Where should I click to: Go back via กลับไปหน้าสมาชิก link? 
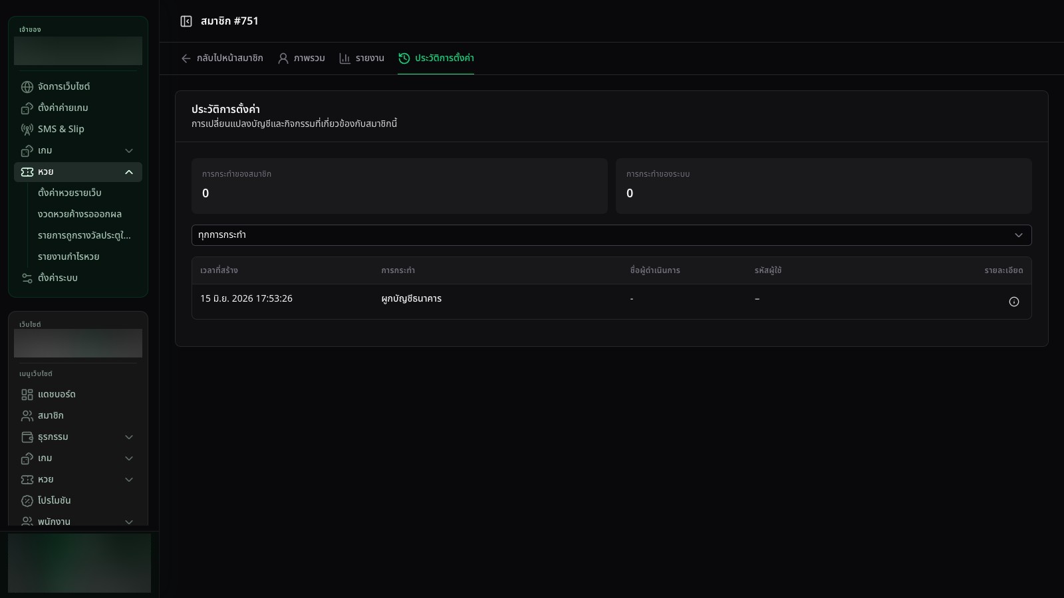(x=222, y=58)
